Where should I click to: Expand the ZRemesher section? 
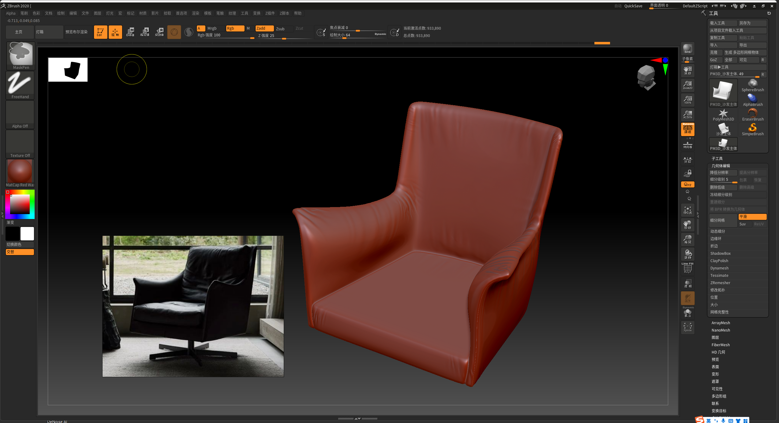click(x=720, y=283)
